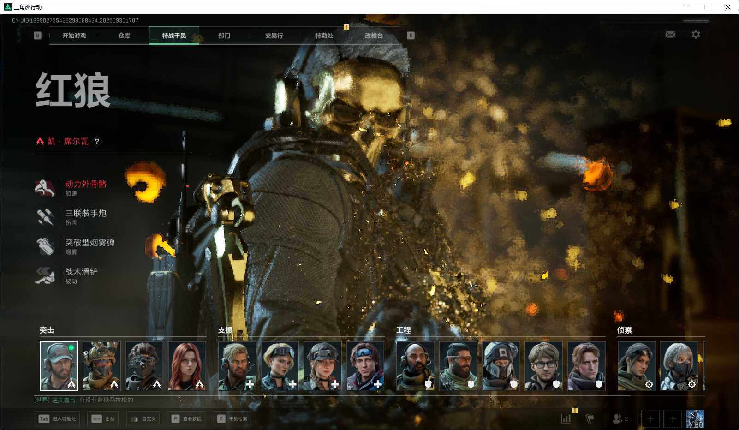Select the skull-masked assault operator portrait
Screen dimensions: 739x430
pyautogui.click(x=101, y=366)
